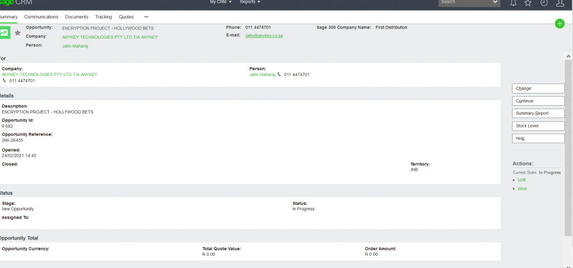Mark opportunity as favorite with gray star

click(18, 33)
